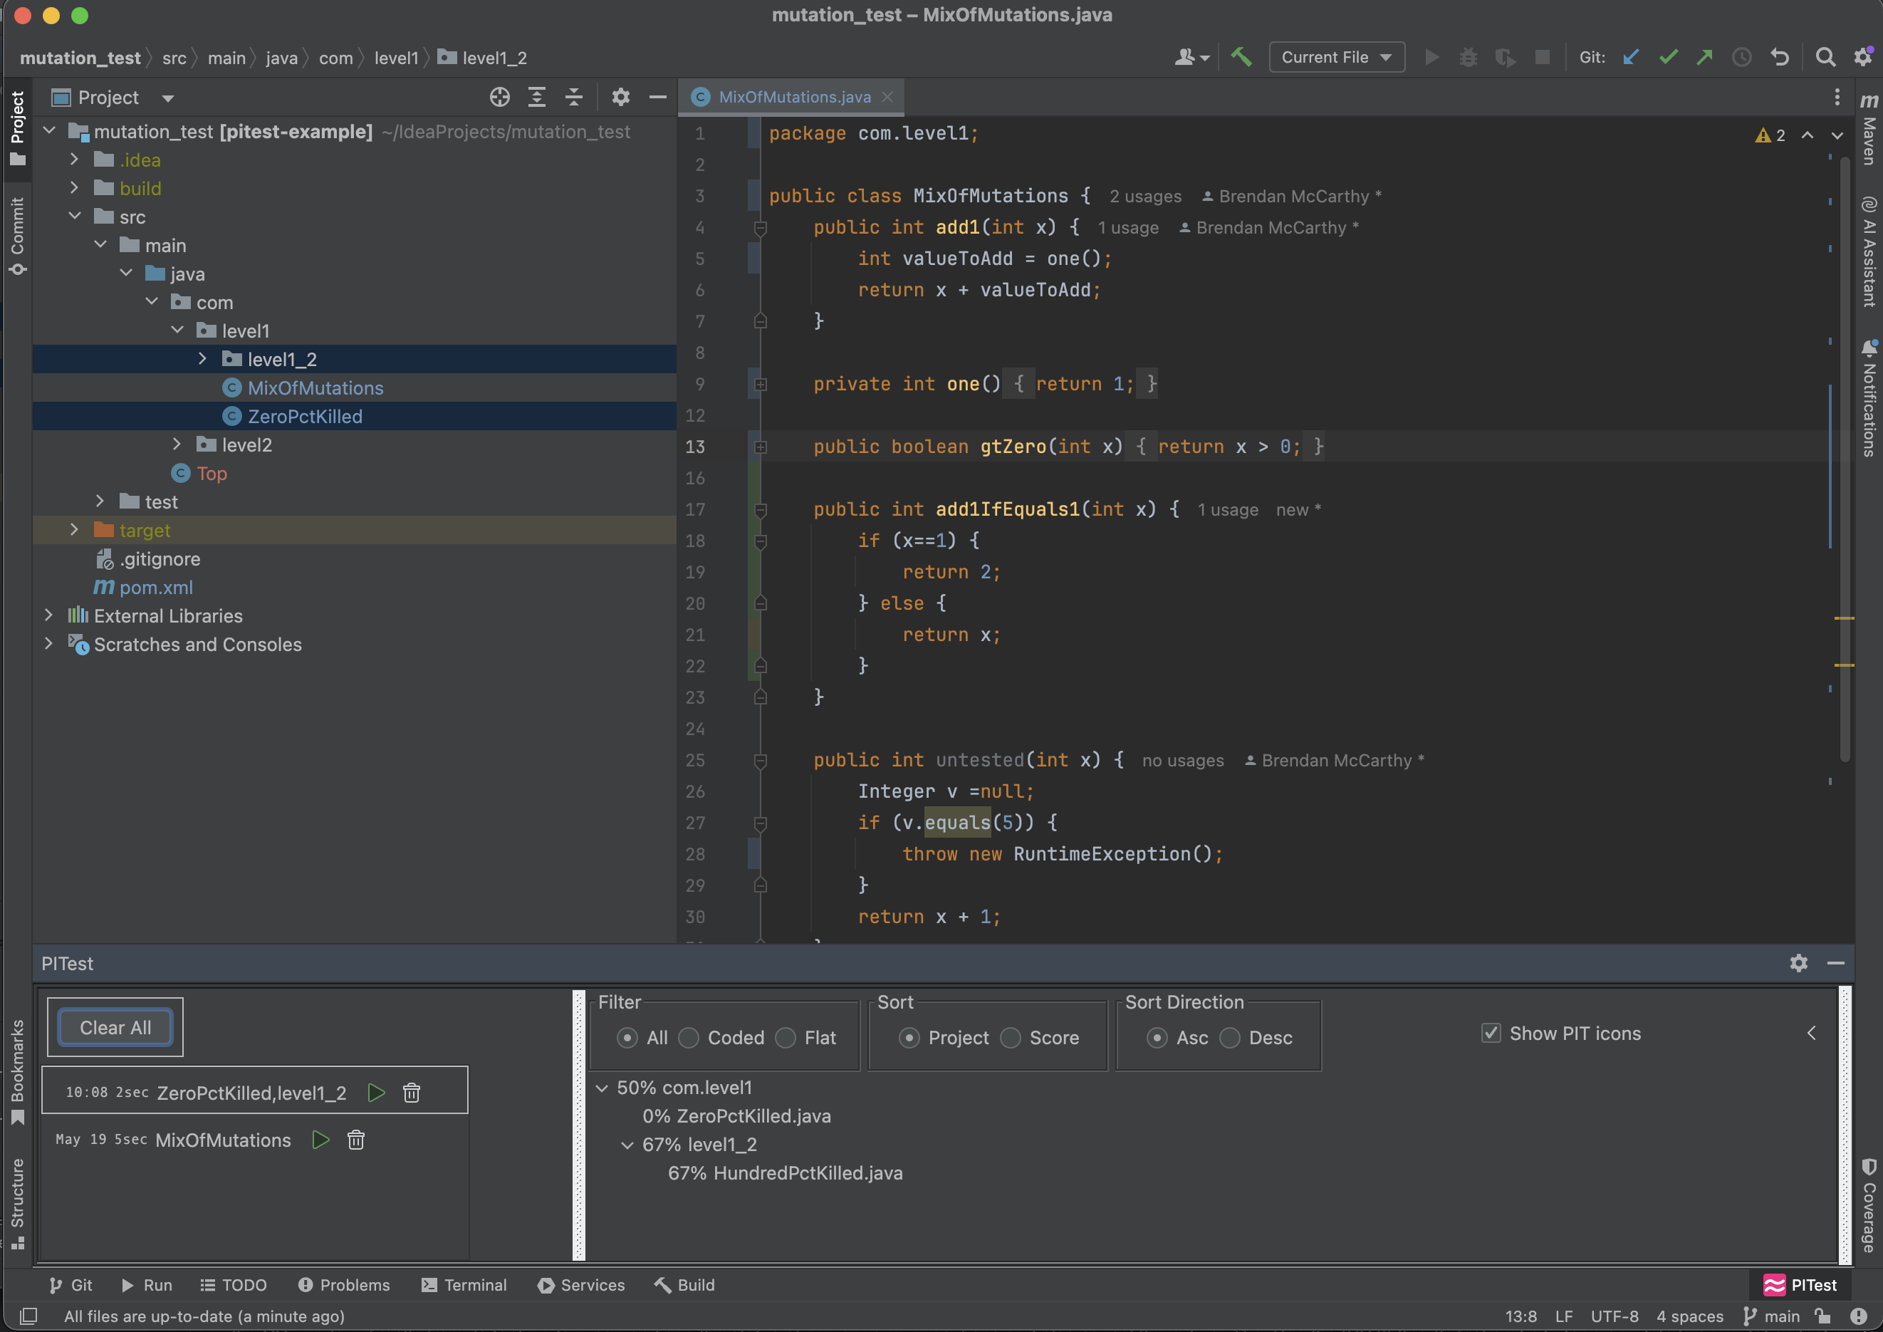
Task: Open the Services tool window tab
Action: click(x=581, y=1285)
